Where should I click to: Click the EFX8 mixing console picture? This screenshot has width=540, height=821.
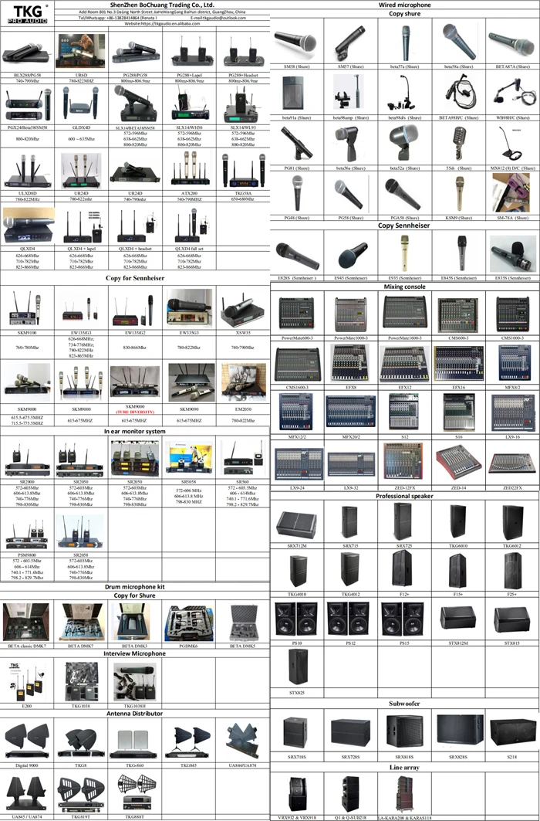click(350, 362)
